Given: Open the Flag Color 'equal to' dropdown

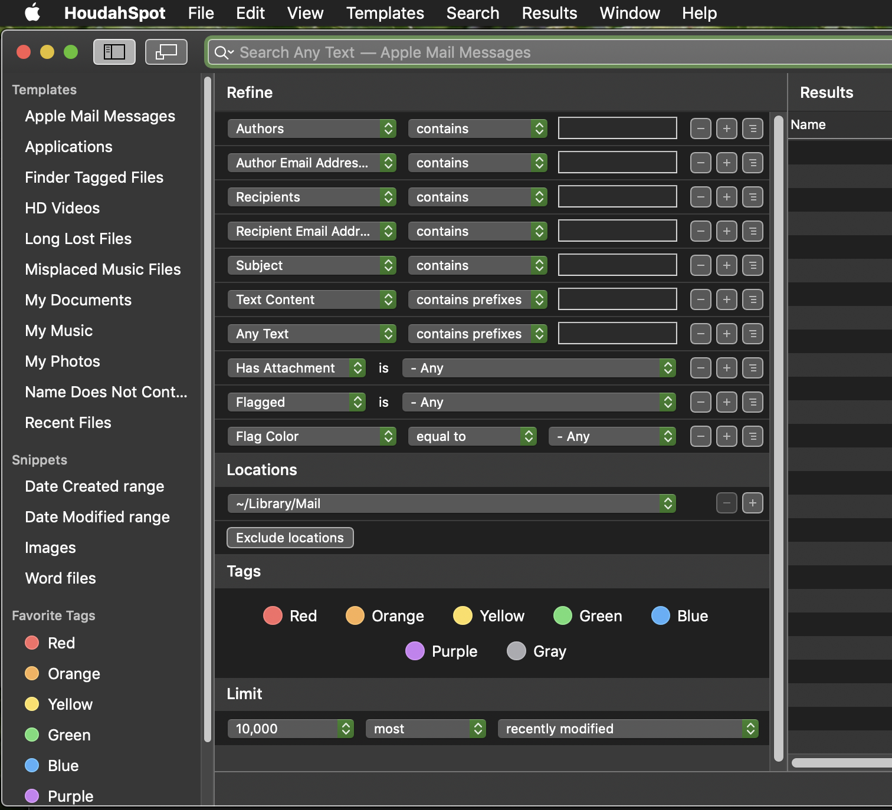Looking at the screenshot, I should tap(473, 436).
